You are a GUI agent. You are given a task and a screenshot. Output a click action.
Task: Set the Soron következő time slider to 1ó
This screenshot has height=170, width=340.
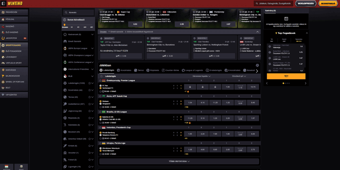(71, 27)
